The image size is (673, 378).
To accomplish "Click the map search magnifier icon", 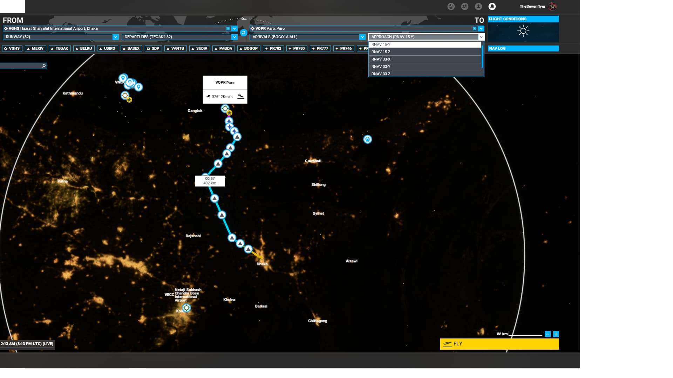I will click(44, 66).
